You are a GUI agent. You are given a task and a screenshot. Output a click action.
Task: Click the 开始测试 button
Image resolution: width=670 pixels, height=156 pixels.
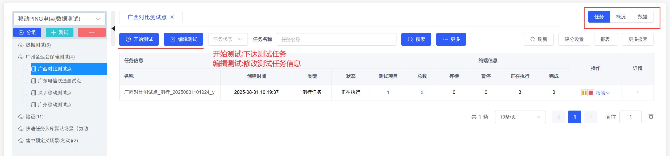pyautogui.click(x=139, y=39)
